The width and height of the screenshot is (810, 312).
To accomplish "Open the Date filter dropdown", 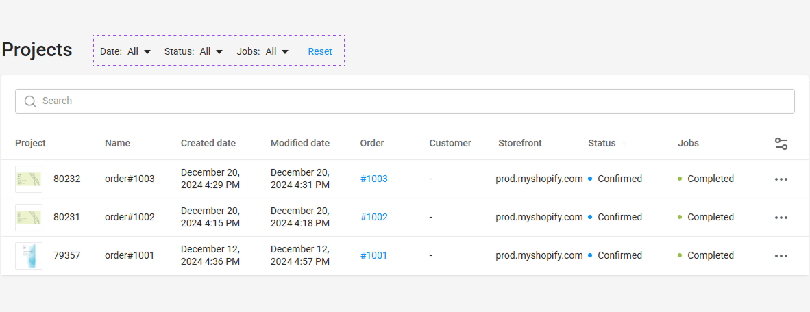I will pos(125,51).
